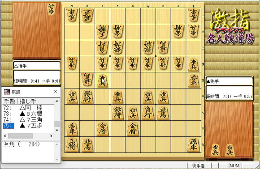
Task: Click the kifu list's horizontal scrollbar thumb
Action: (20, 136)
